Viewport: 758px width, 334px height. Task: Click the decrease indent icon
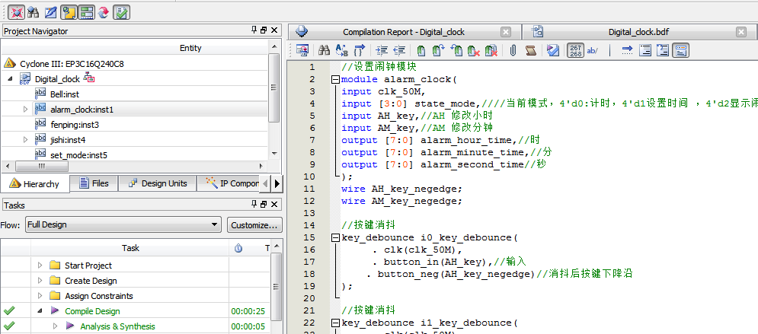click(399, 50)
